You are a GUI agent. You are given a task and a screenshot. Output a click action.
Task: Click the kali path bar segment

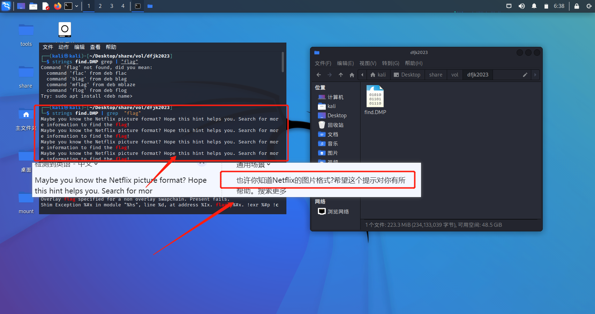[378, 75]
